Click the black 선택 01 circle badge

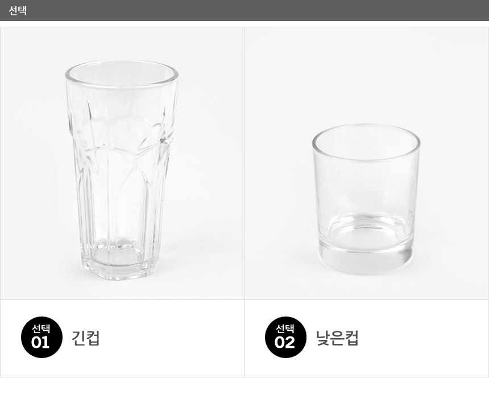pyautogui.click(x=42, y=337)
